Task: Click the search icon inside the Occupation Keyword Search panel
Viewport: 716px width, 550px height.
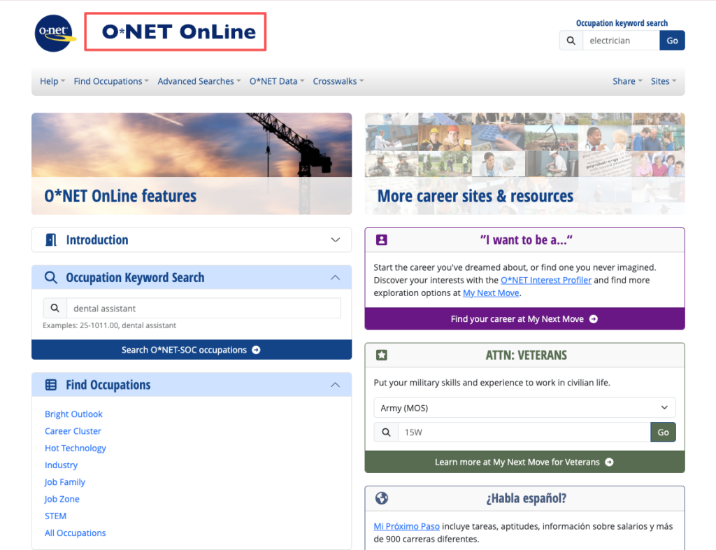Action: point(55,308)
